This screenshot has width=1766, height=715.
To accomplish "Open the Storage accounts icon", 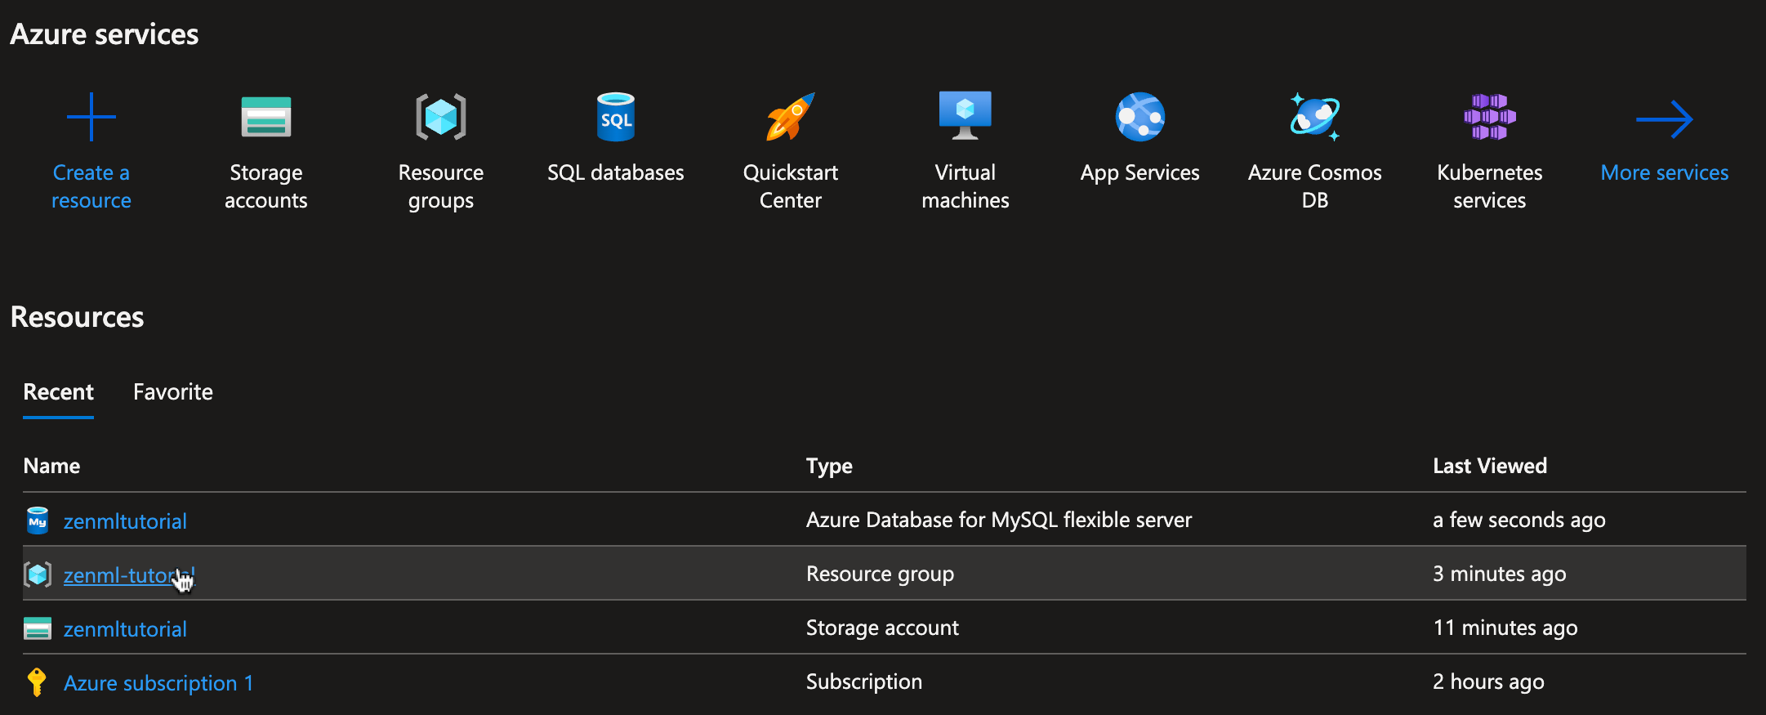I will [266, 117].
